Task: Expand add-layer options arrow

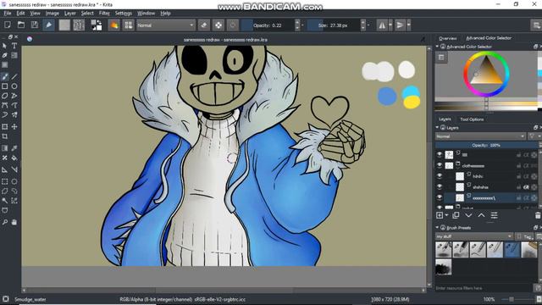Action: 446,215
